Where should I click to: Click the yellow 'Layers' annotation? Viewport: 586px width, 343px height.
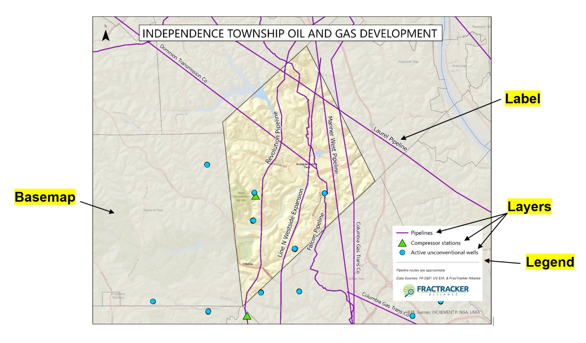[x=529, y=207]
